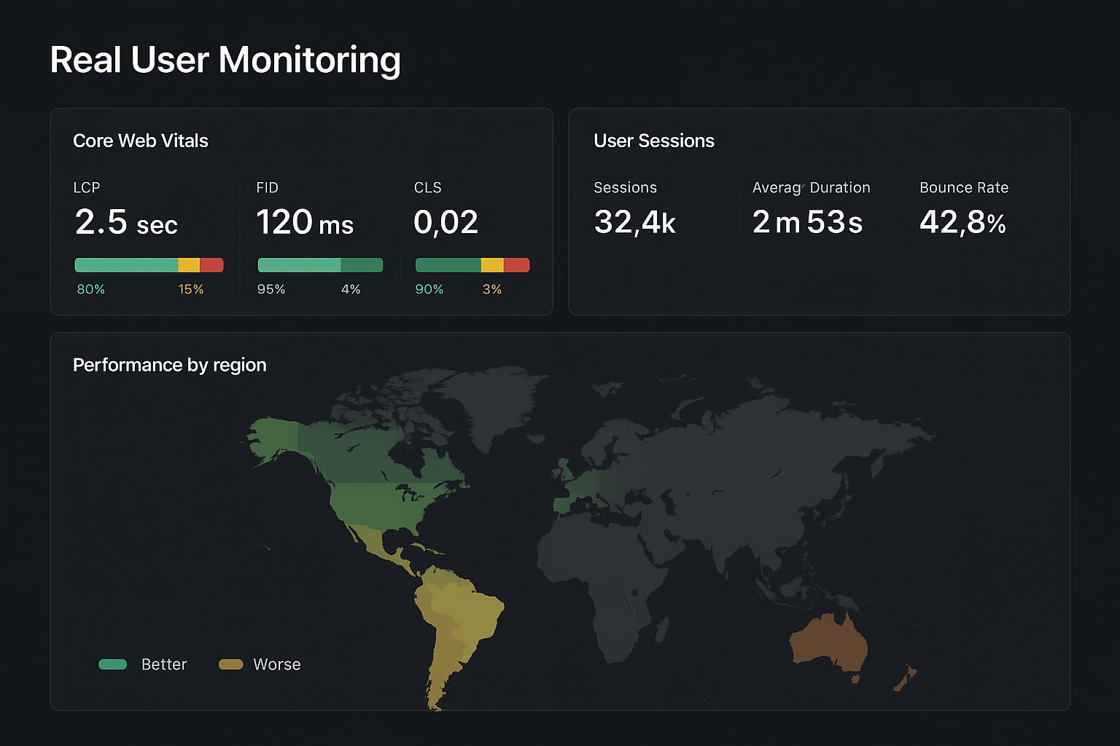The width and height of the screenshot is (1120, 746).
Task: Select the 0,02 CLS value
Action: tap(446, 222)
